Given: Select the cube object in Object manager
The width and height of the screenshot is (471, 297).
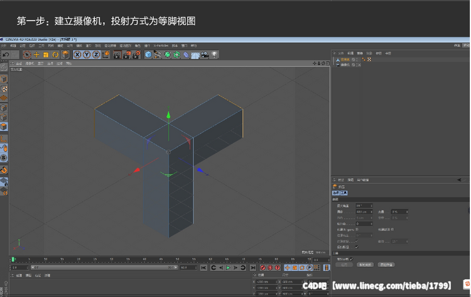Looking at the screenshot, I should coord(345,60).
